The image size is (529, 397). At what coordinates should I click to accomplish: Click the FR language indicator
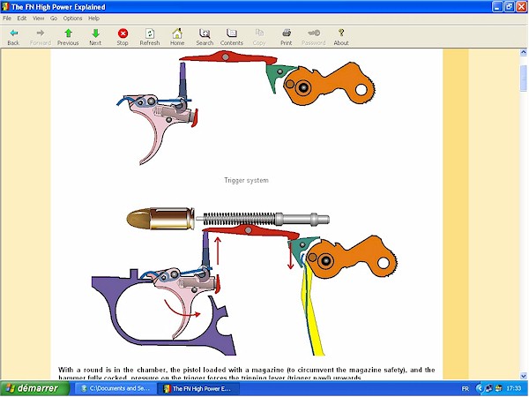coord(465,388)
